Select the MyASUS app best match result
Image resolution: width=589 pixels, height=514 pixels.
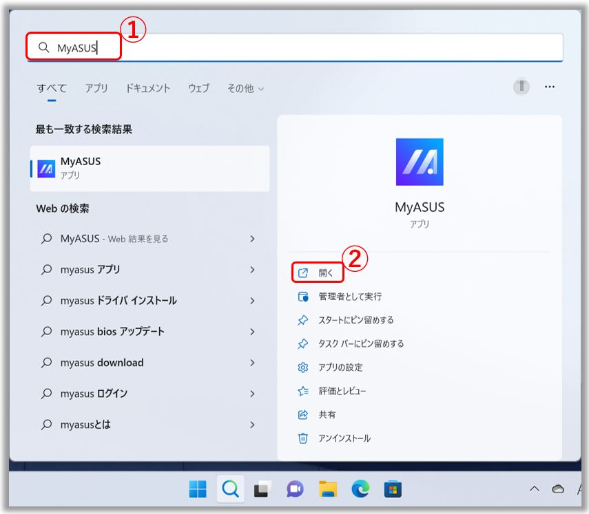(x=149, y=169)
